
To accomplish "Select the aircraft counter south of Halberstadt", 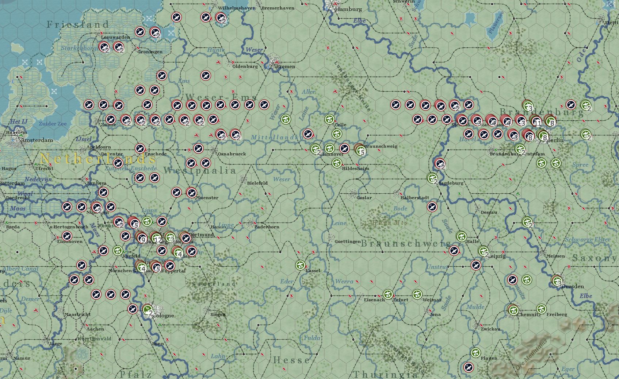I will coord(432,207).
